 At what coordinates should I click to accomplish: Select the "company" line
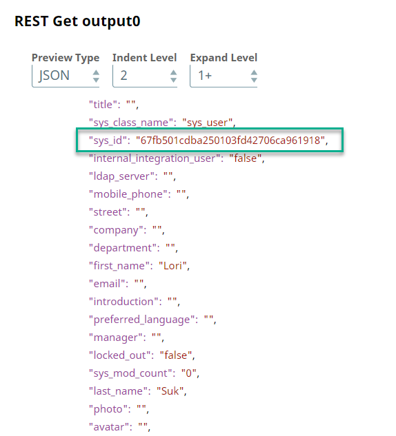[127, 230]
